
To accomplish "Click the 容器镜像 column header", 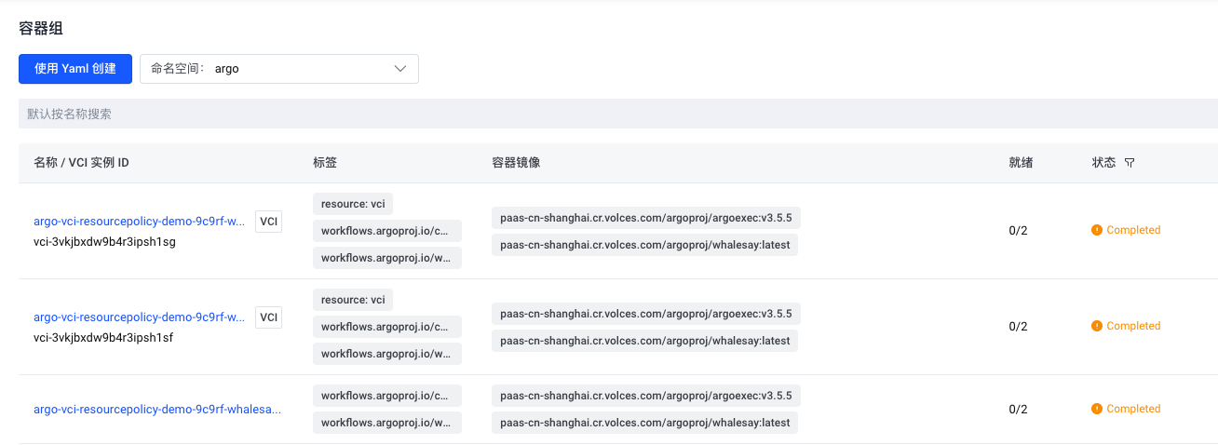I will click(x=516, y=163).
